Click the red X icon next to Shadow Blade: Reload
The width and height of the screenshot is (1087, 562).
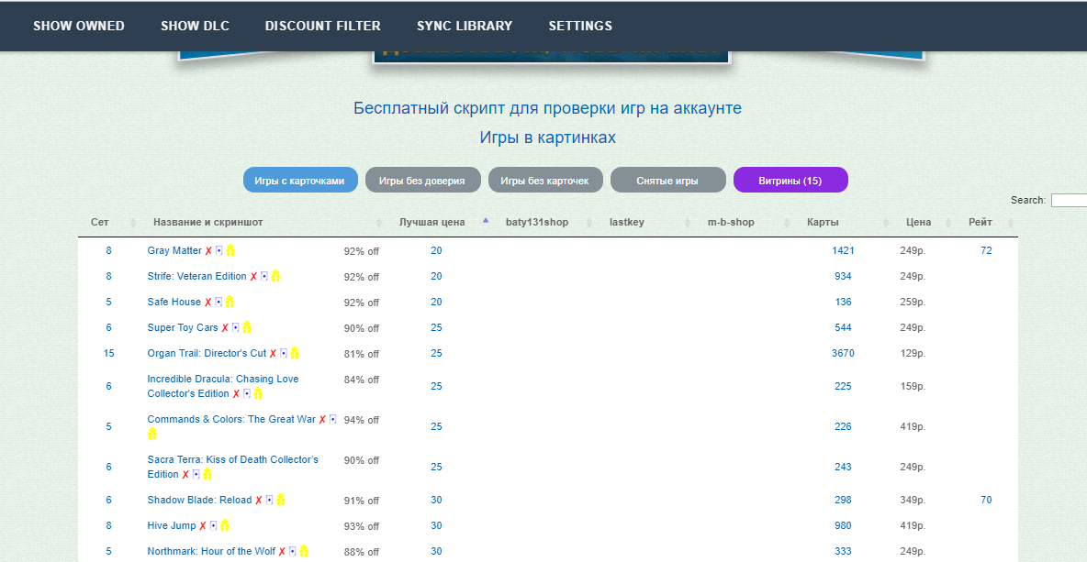point(258,500)
